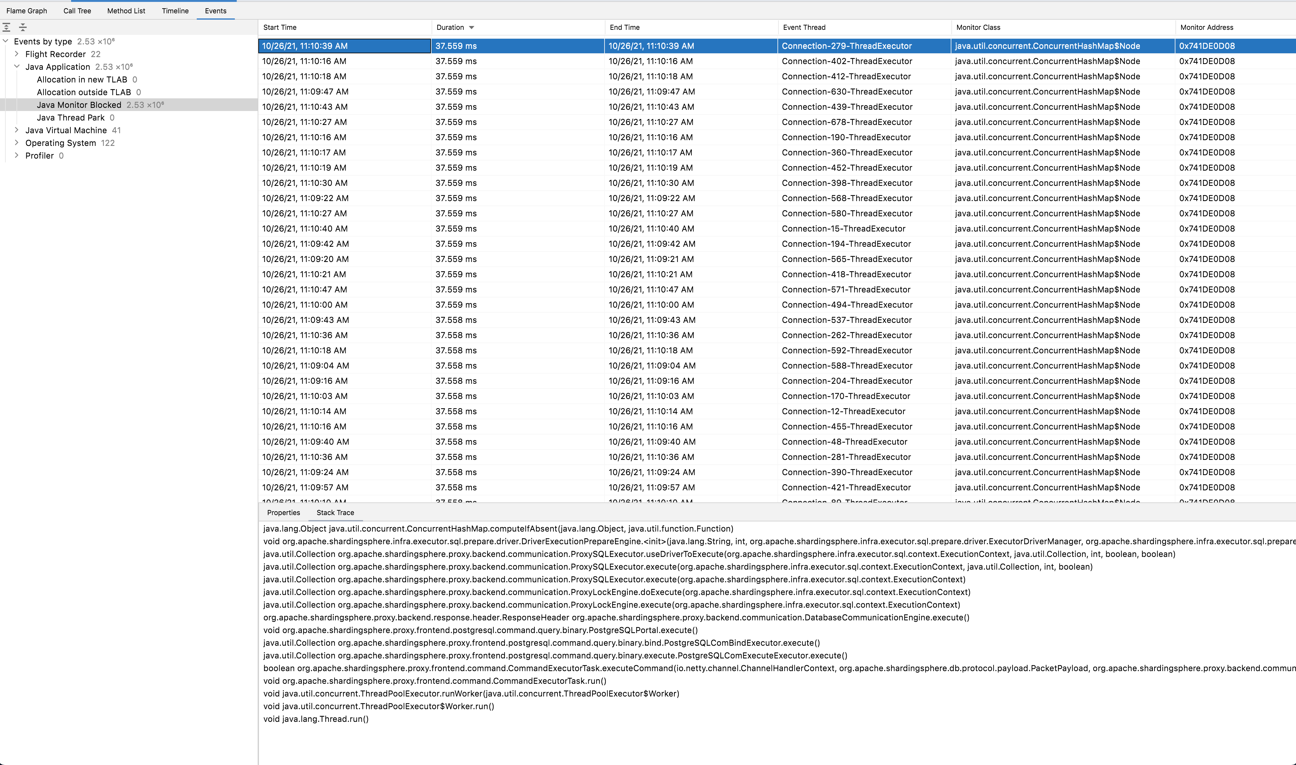
Task: Expand the Java Virtual Machine node
Action: click(x=17, y=130)
